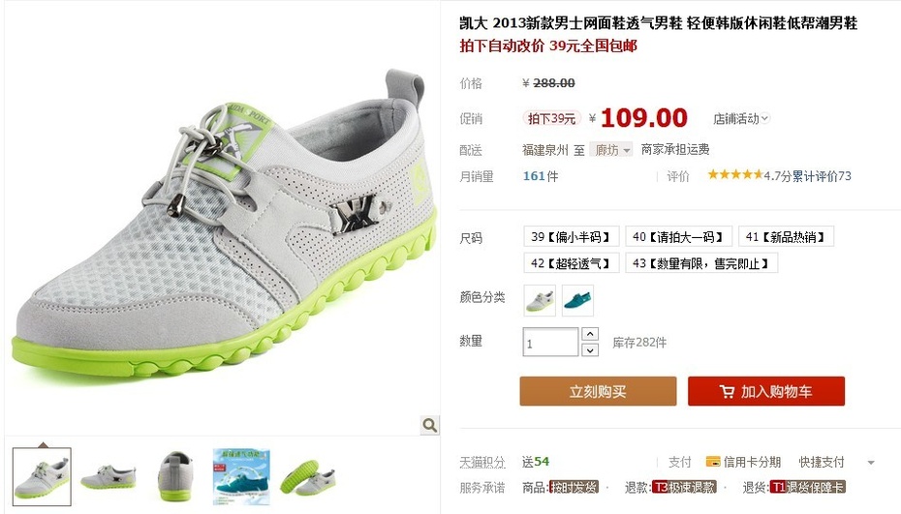
Task: Increase quantity with the up arrow
Action: click(590, 334)
